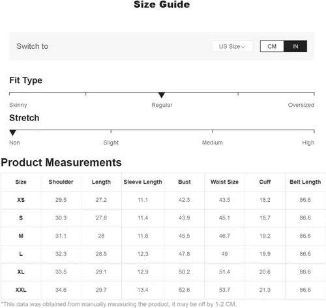326x308 pixels.
Task: Select the XXL size row
Action: [163, 290]
